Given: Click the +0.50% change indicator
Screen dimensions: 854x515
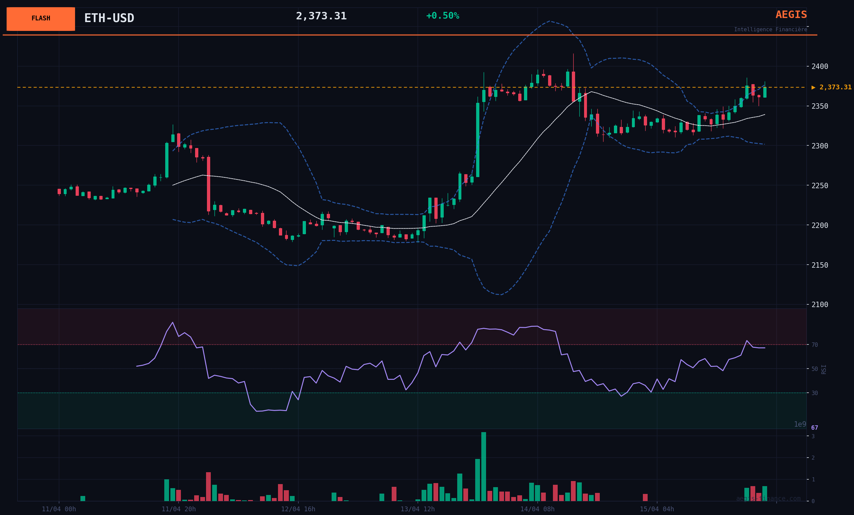Looking at the screenshot, I should click(442, 16).
